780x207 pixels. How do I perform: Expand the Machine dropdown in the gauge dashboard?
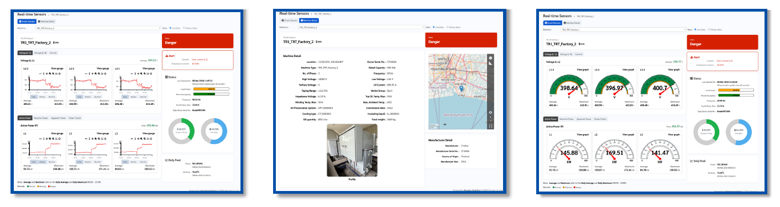point(623,29)
